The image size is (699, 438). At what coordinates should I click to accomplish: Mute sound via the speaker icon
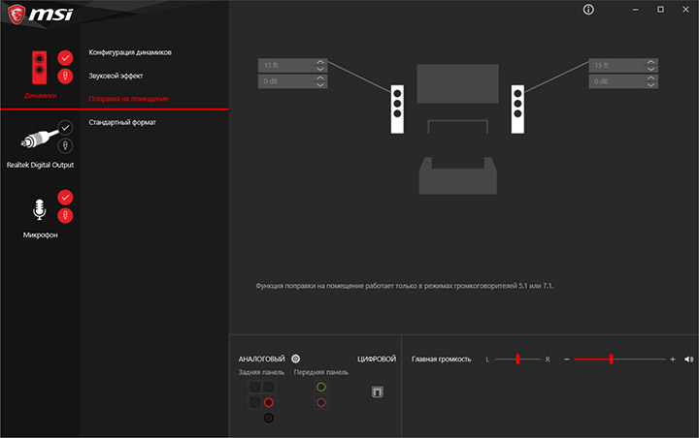688,360
